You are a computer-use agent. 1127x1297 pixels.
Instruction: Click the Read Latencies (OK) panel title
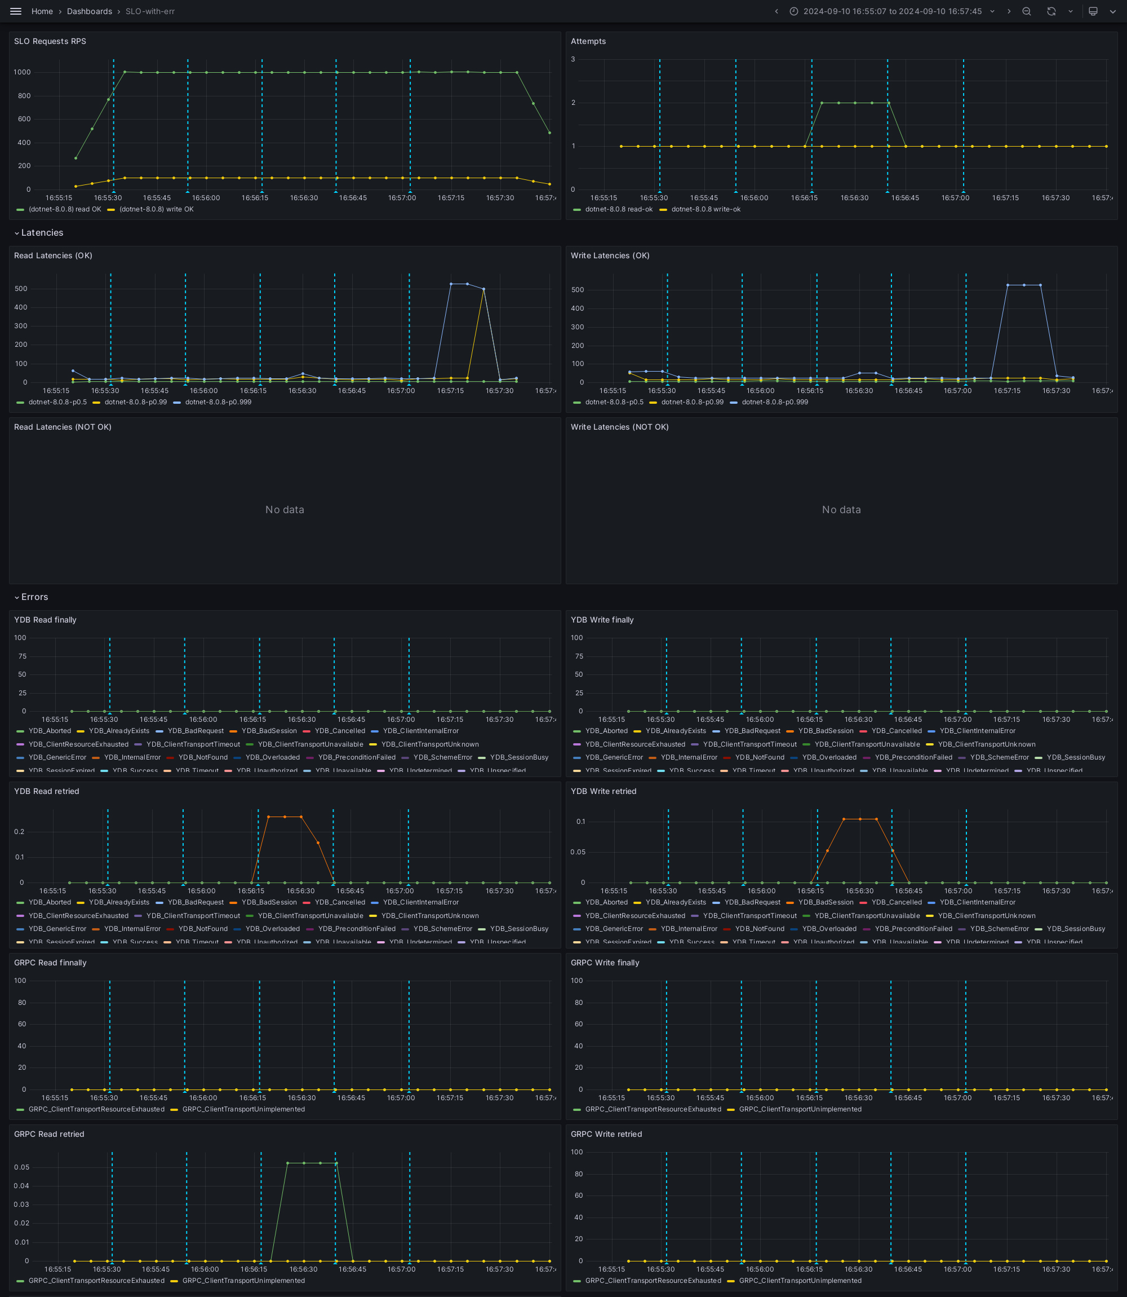[x=54, y=256]
